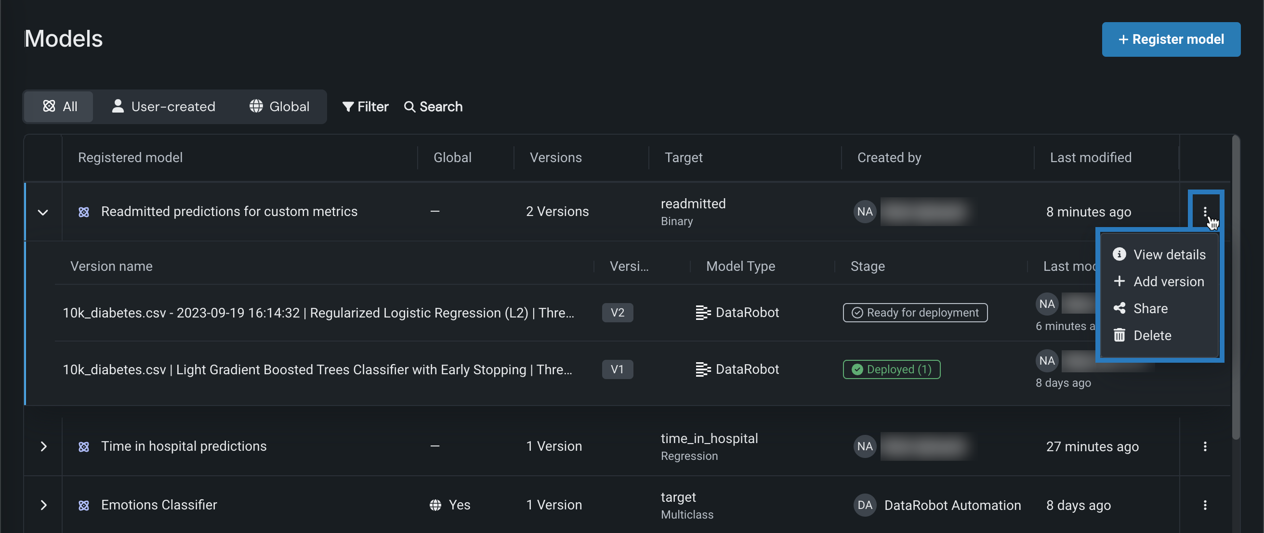Click the Search magnifier icon
Image resolution: width=1264 pixels, height=533 pixels.
409,107
